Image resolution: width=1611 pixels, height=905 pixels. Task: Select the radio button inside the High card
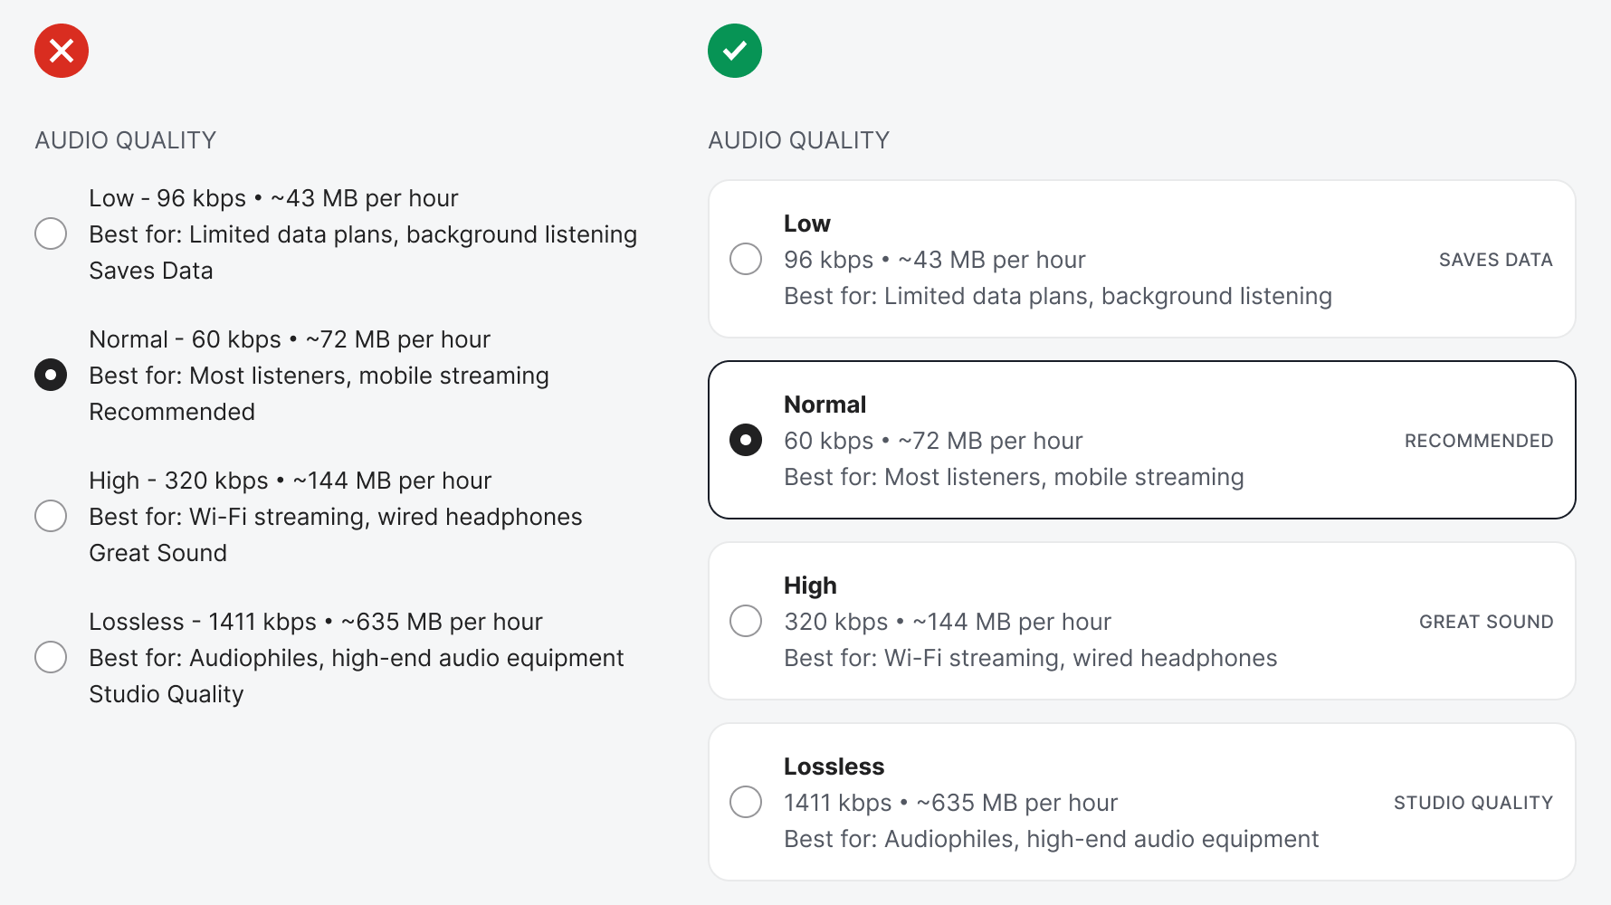(x=746, y=621)
